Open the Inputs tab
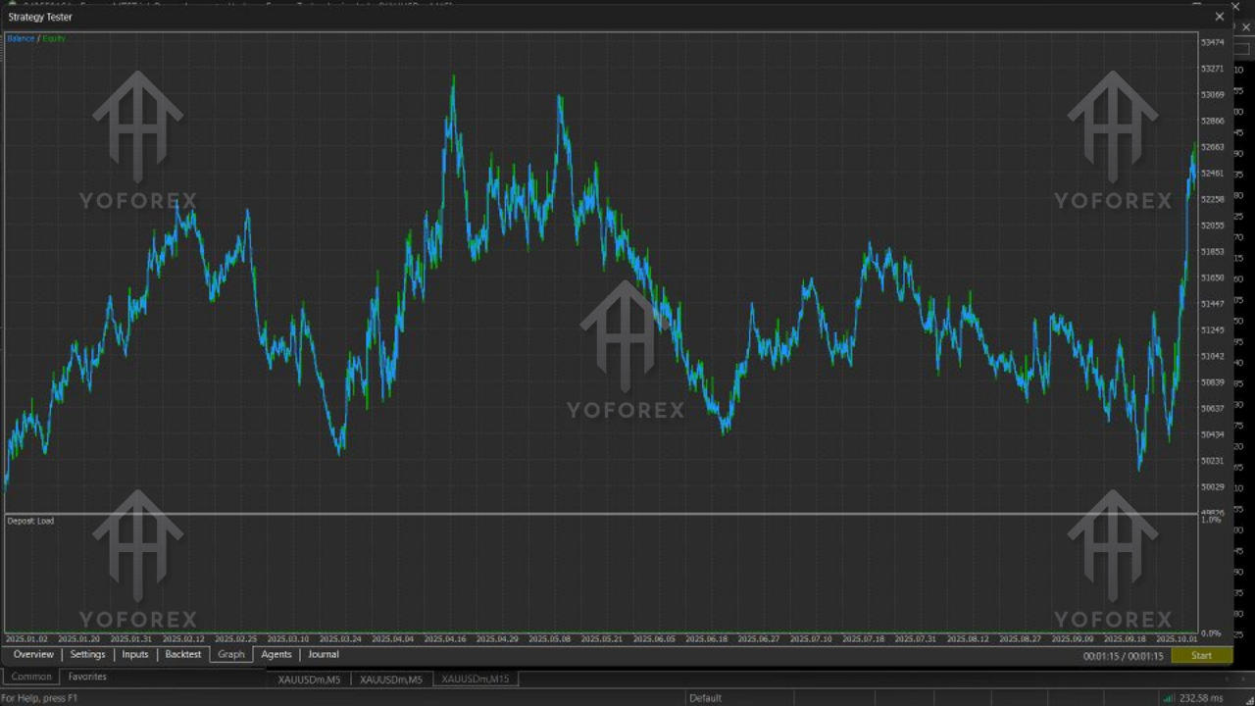Viewport: 1255px width, 706px height. coord(134,654)
